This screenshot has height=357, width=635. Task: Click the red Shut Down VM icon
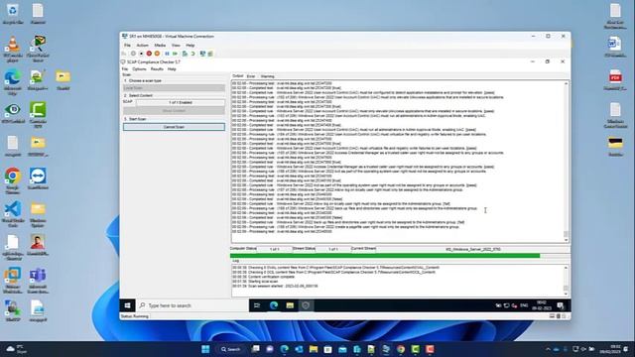coord(149,54)
